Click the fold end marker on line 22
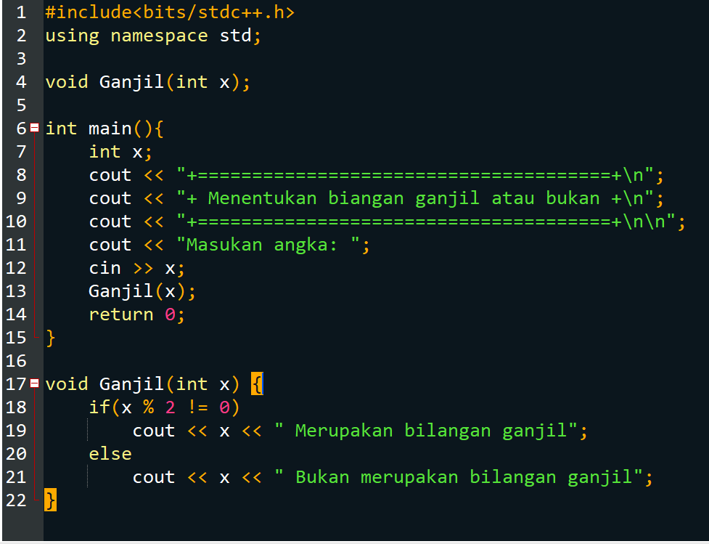The height and width of the screenshot is (544, 709). point(34,500)
